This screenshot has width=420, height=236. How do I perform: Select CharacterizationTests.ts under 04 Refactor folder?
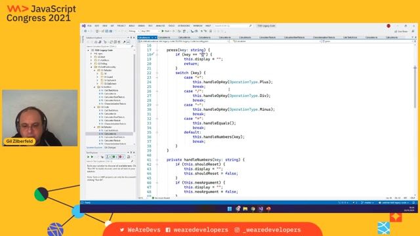coord(115,144)
